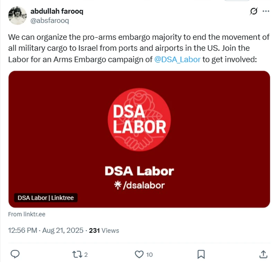View the 231 Views analytics

pos(104,230)
